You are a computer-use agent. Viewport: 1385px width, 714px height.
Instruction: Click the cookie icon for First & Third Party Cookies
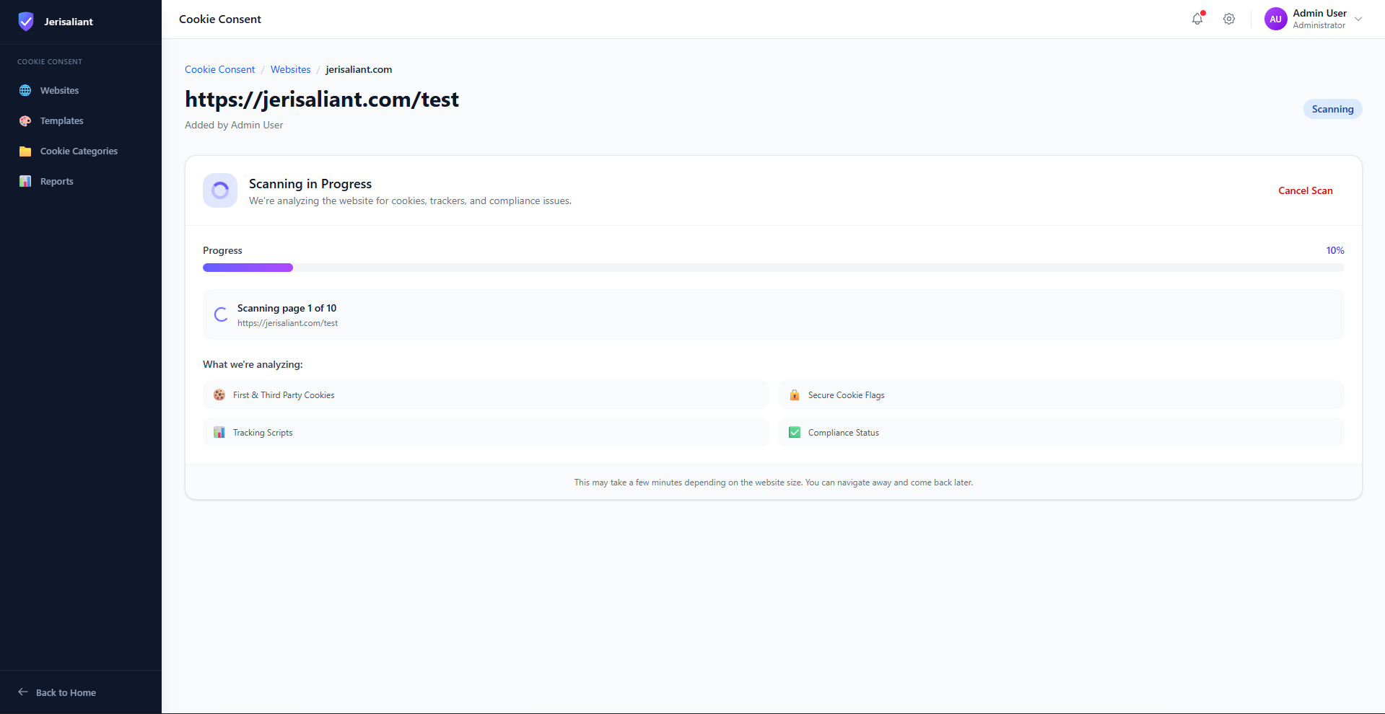[x=219, y=395]
